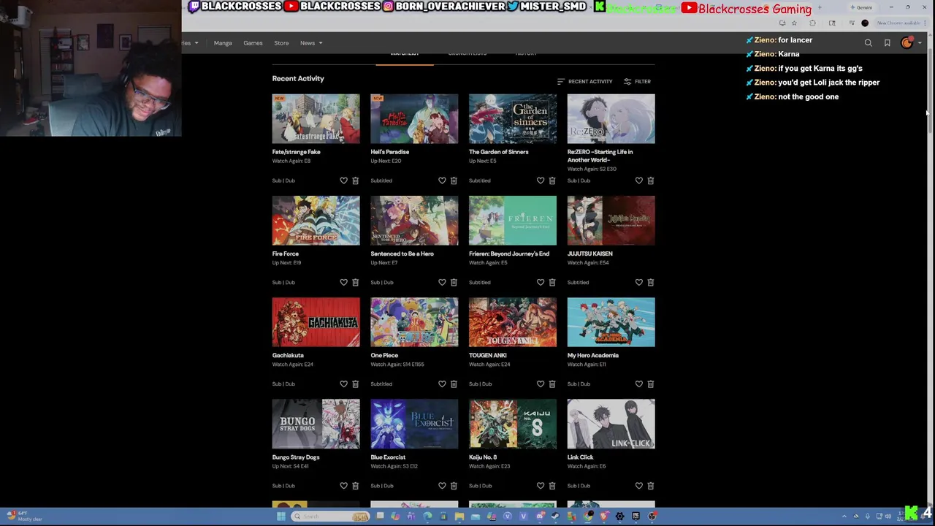Viewport: 935px width, 526px height.
Task: Toggle favorite heart for Hell's Paradise
Action: click(x=442, y=180)
